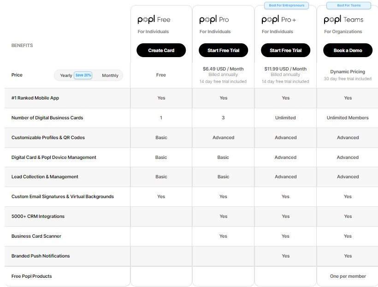Book a Demo for Popl Teams
Image resolution: width=378 pixels, height=287 pixels.
pos(348,50)
